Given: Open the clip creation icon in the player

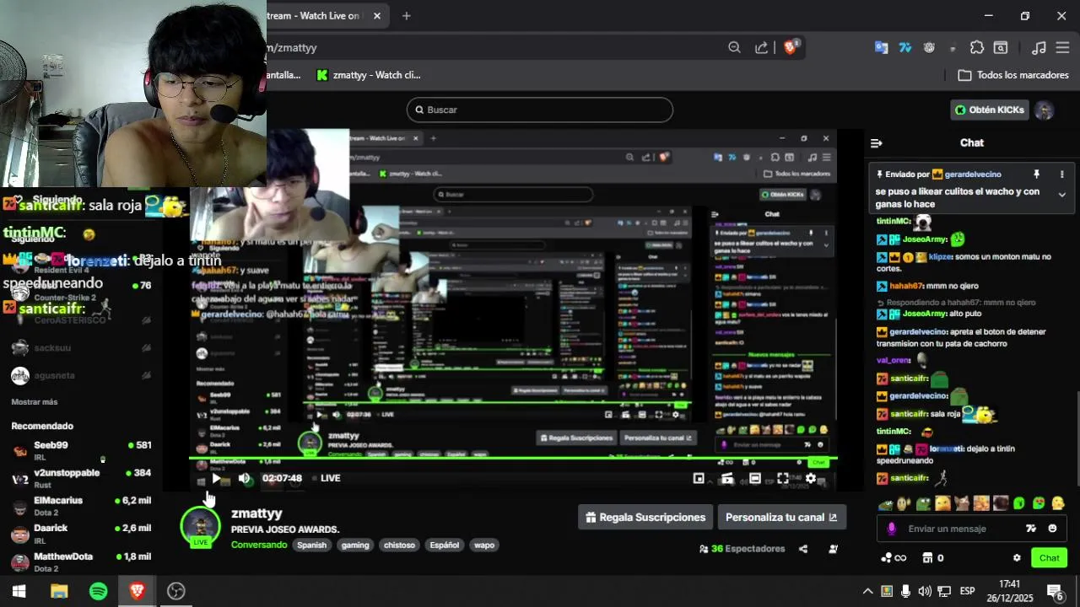Looking at the screenshot, I should pyautogui.click(x=726, y=478).
